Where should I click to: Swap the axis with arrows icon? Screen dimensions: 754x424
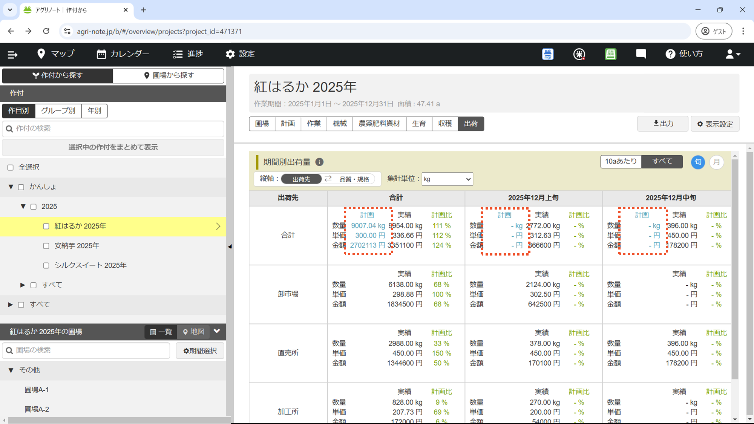coord(328,179)
